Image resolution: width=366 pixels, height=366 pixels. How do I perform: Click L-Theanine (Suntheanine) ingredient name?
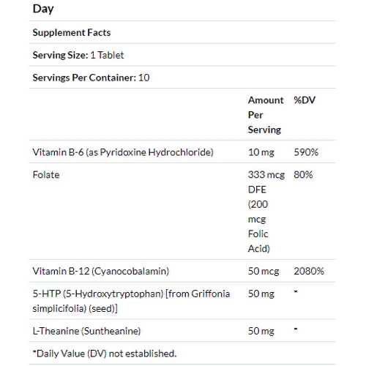coord(86,331)
